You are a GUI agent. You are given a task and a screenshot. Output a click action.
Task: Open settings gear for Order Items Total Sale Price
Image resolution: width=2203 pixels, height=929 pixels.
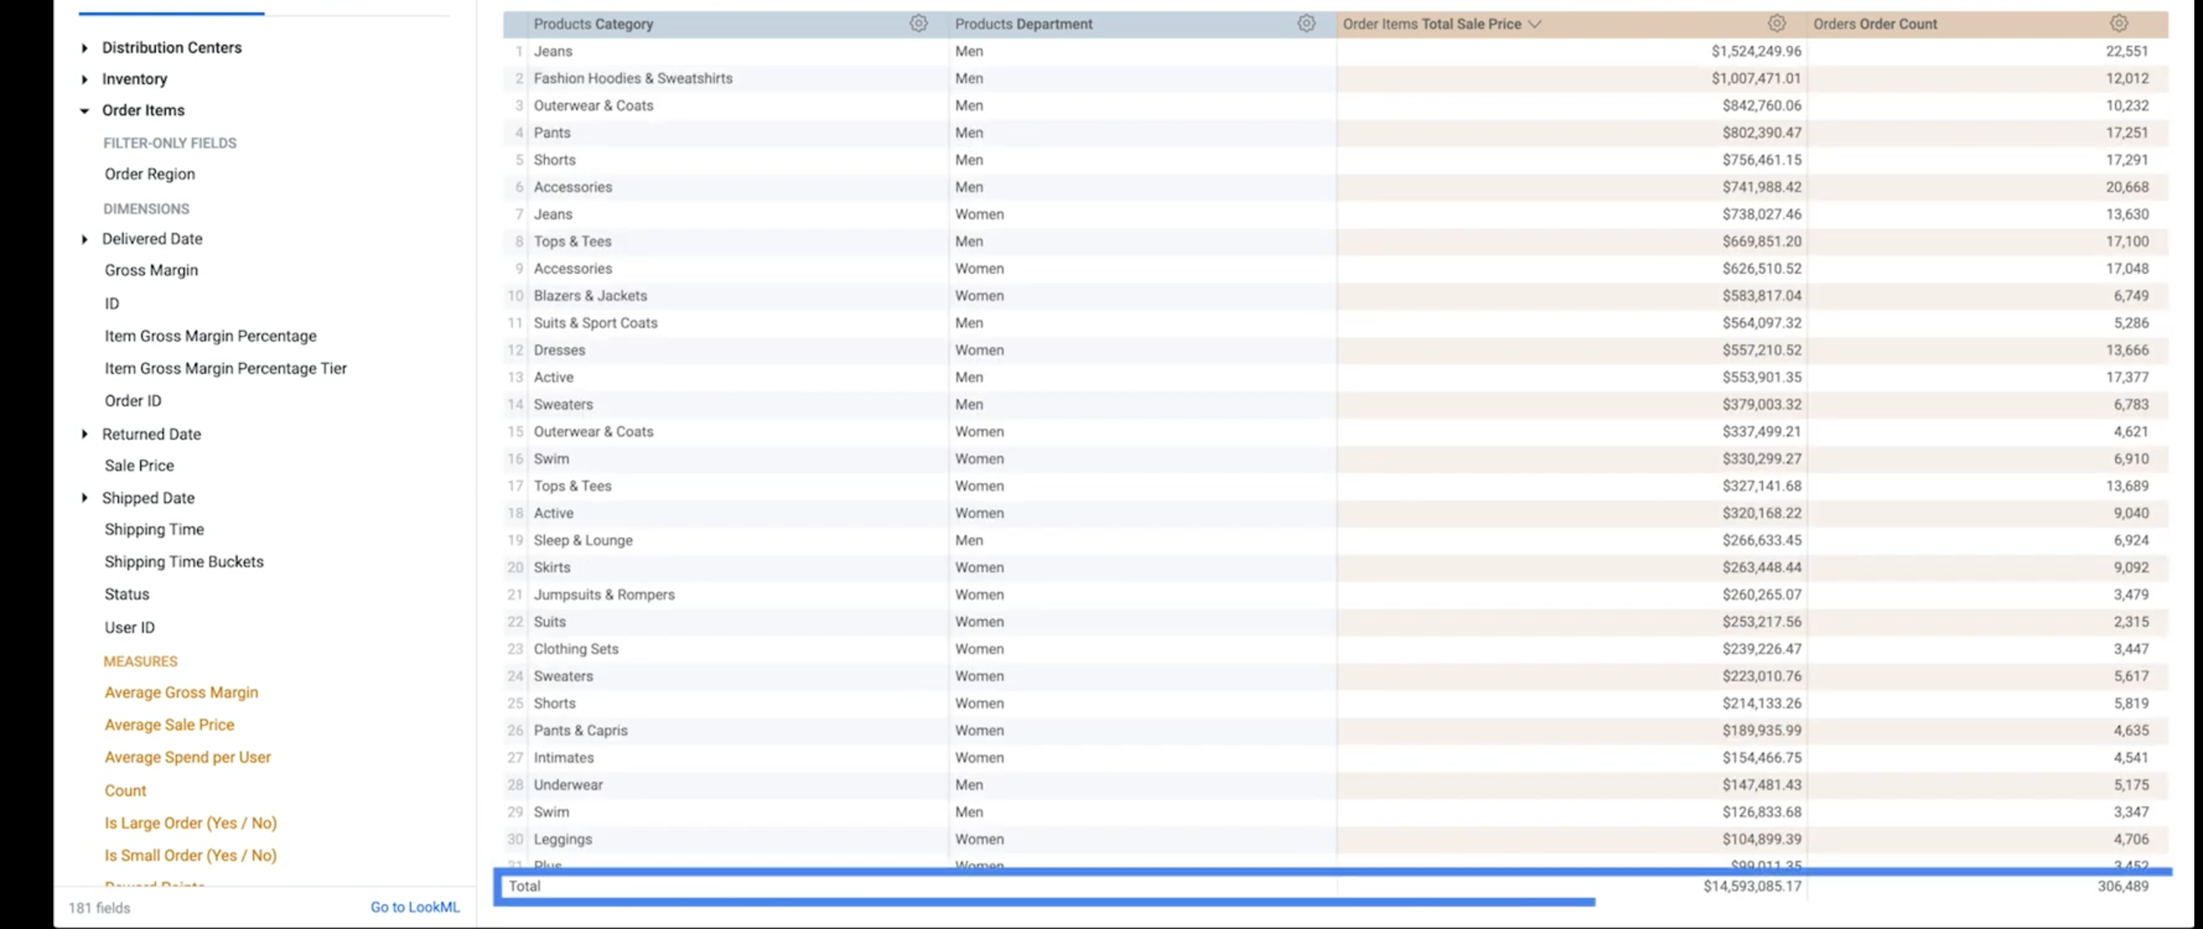tap(1777, 24)
